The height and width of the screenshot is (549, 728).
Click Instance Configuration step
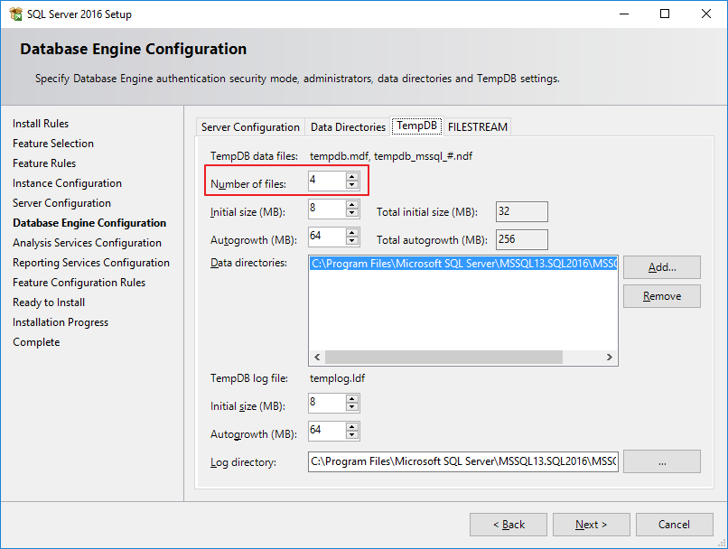click(67, 183)
